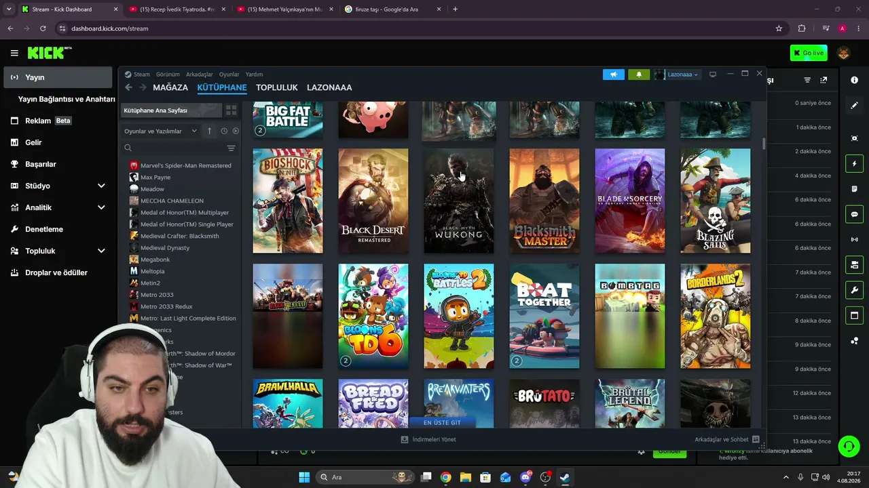Switch to the MAĞAZA tab

pyautogui.click(x=170, y=87)
